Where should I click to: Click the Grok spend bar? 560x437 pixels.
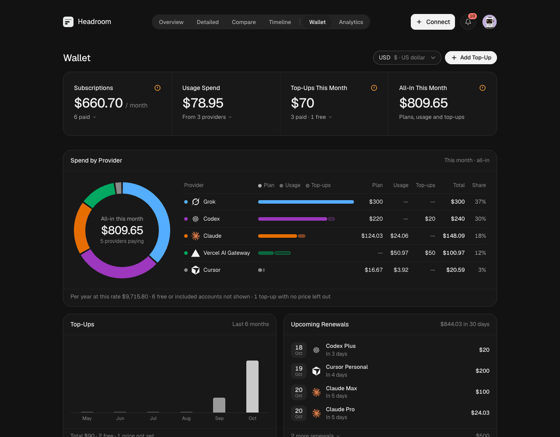coord(306,202)
